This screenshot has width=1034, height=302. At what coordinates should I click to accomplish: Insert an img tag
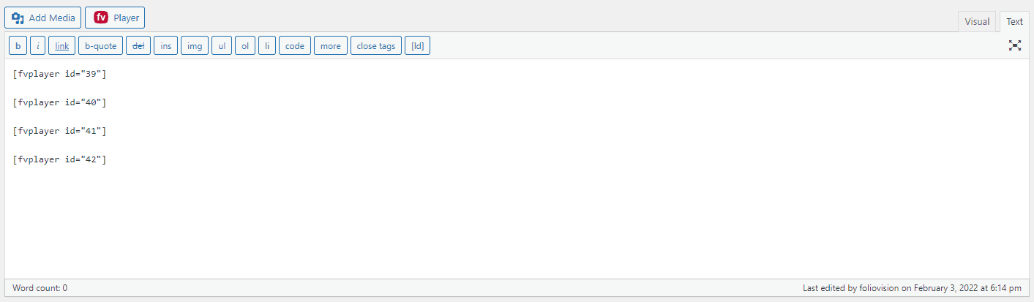[x=195, y=46]
